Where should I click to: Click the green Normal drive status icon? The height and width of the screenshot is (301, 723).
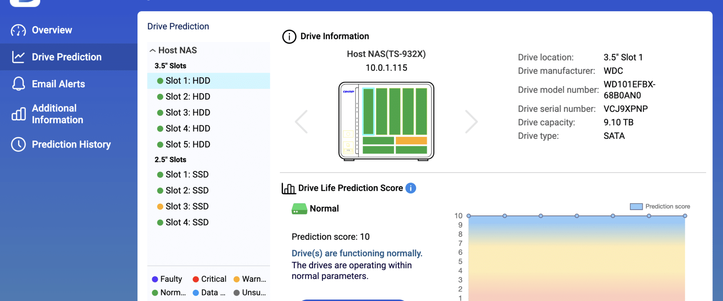click(299, 209)
